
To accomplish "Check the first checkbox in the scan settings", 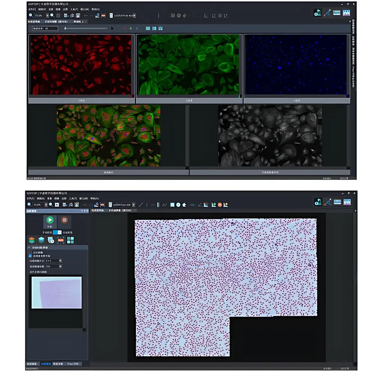I will [30, 252].
